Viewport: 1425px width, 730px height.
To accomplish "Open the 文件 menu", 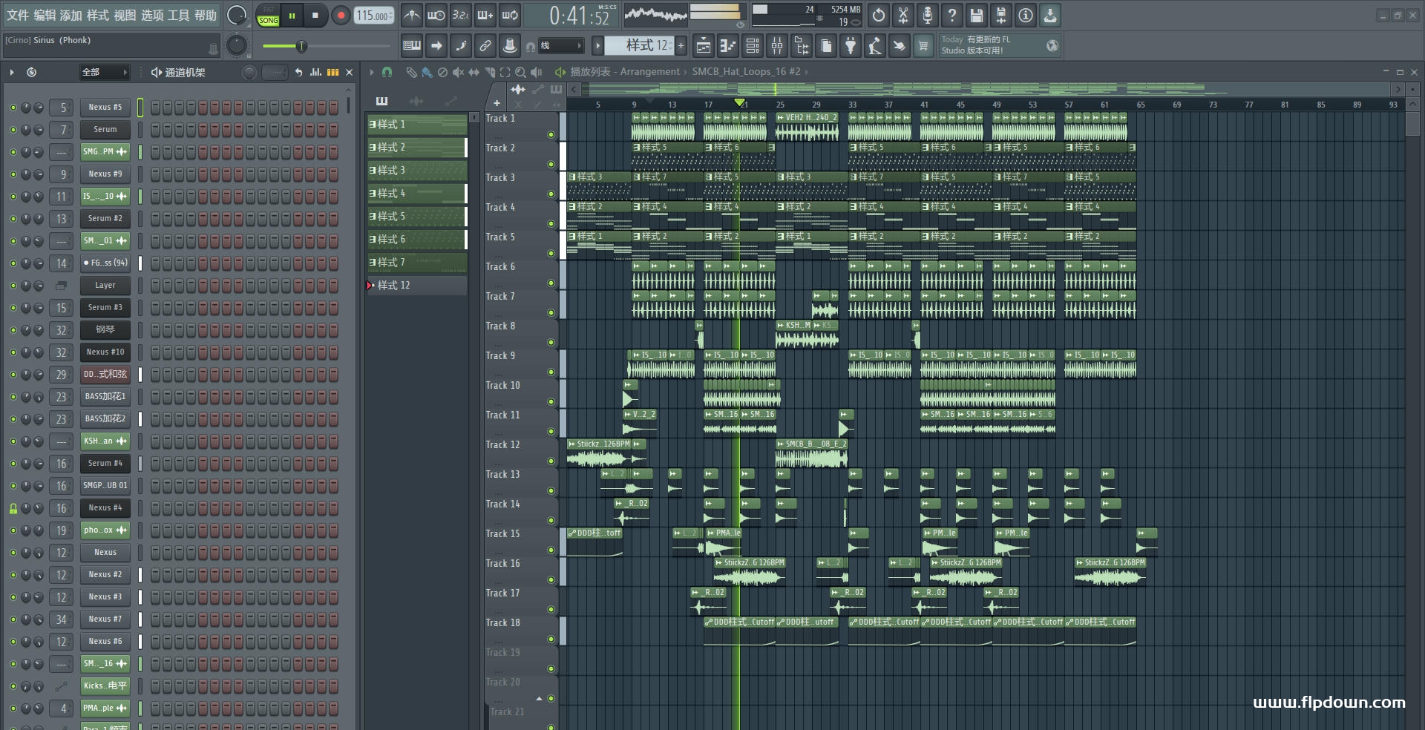I will click(x=18, y=15).
